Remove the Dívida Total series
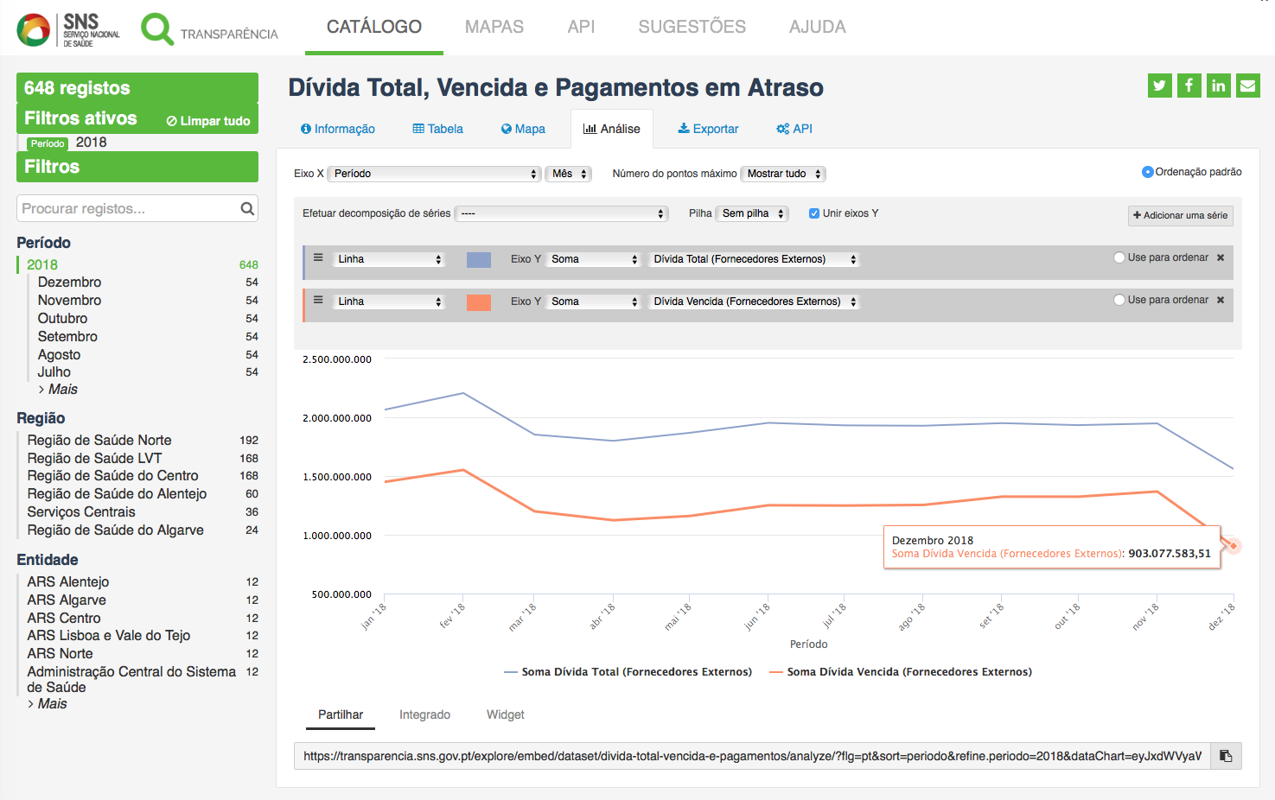The width and height of the screenshot is (1275, 800). pos(1221,257)
